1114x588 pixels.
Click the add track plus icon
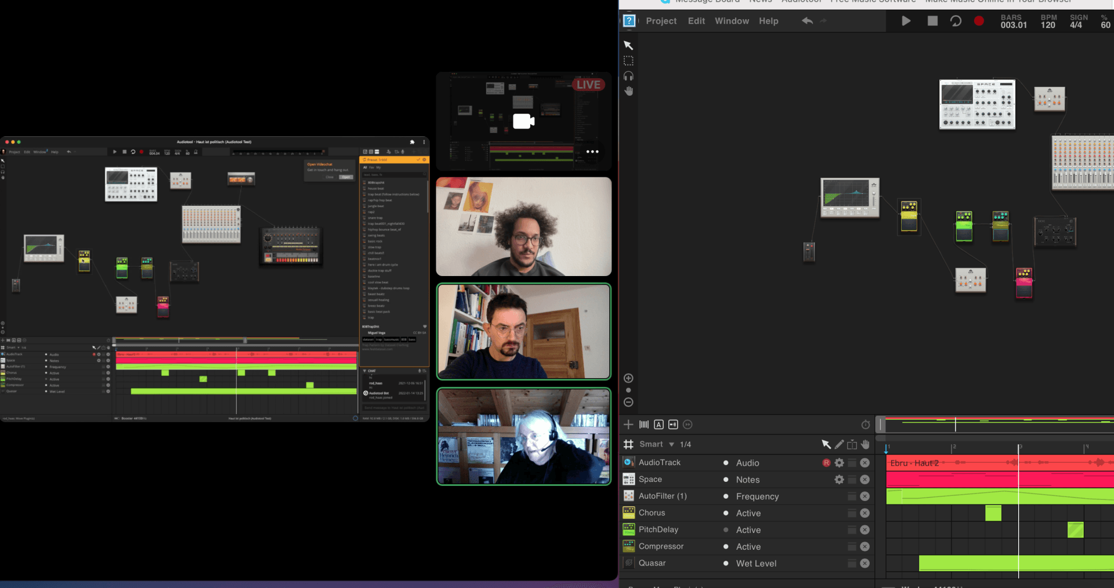628,424
